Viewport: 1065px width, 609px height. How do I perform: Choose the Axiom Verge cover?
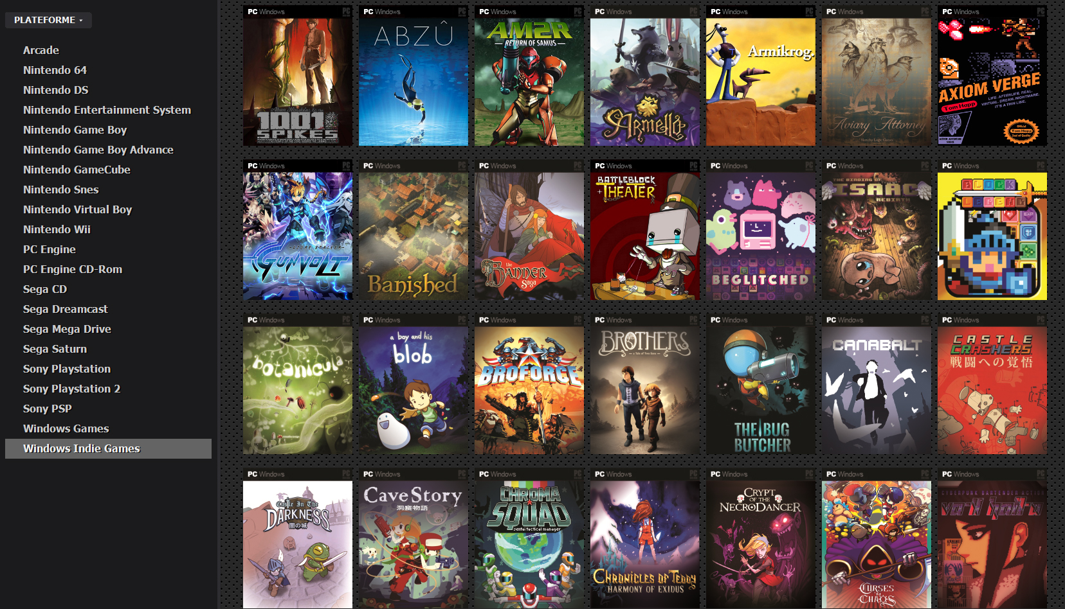pyautogui.click(x=992, y=76)
